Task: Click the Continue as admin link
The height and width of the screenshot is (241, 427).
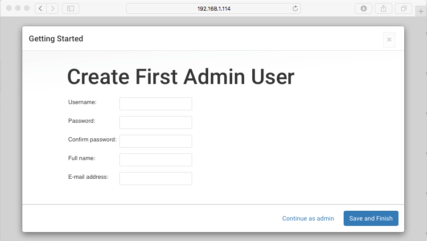Action: [x=308, y=218]
